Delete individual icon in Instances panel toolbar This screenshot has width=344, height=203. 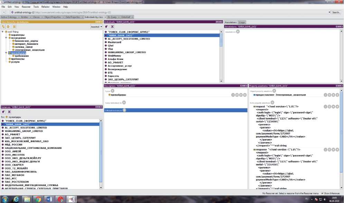[9, 112]
